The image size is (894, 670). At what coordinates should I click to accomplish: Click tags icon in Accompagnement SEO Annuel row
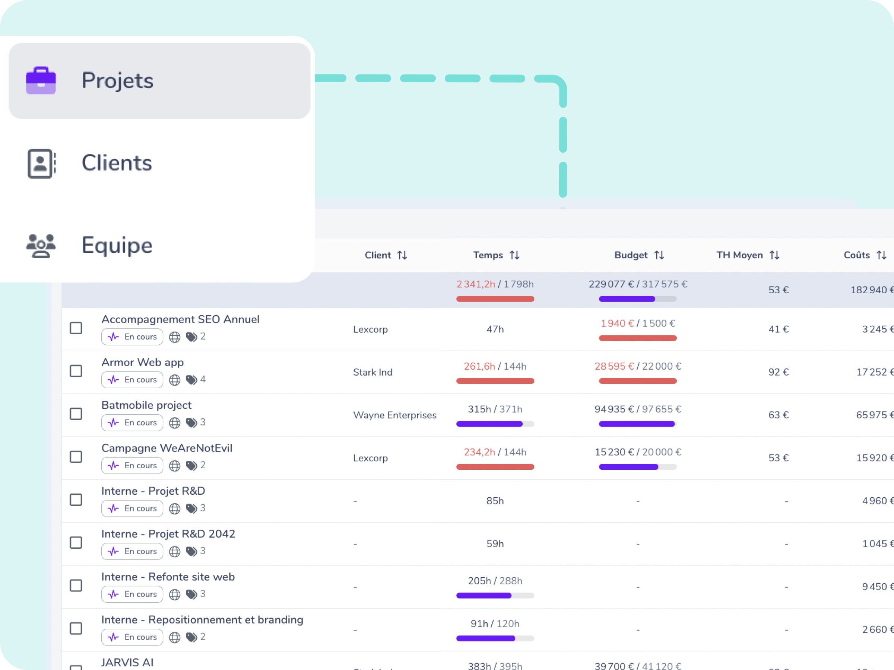[x=191, y=337]
